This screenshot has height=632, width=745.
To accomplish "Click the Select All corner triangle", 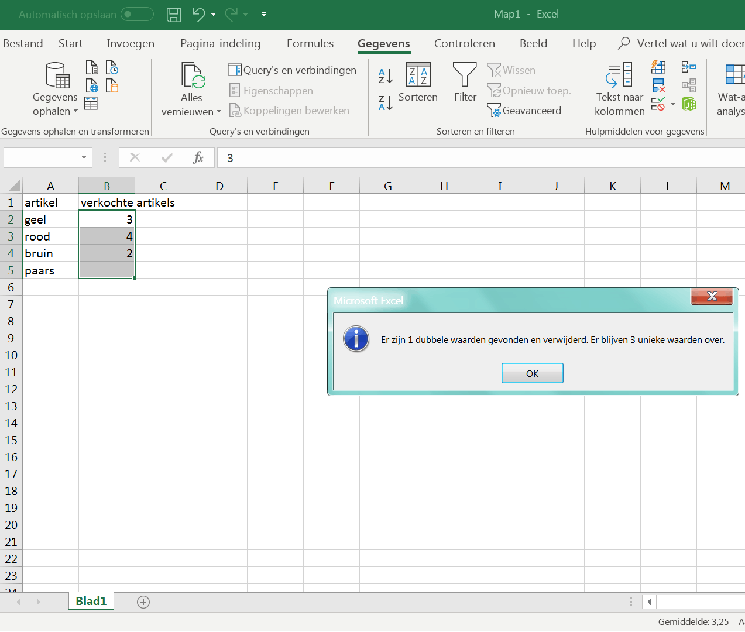I will coord(14,186).
